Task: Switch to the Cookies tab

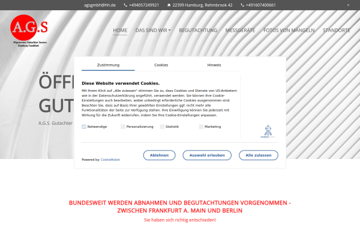Action: 161,65
